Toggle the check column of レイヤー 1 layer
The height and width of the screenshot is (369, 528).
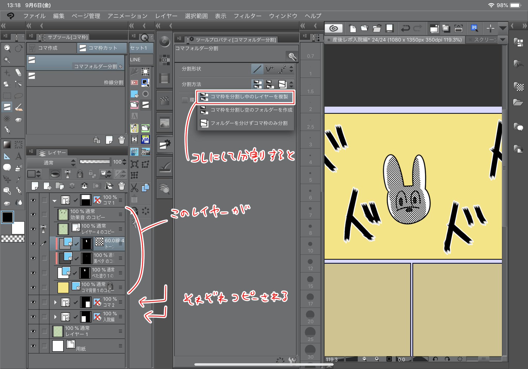44,331
